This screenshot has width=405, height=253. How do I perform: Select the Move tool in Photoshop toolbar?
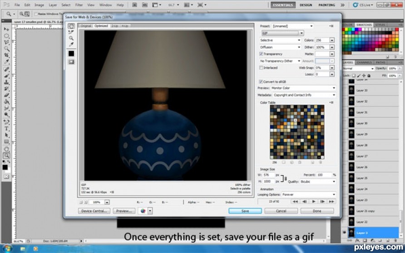coord(6,29)
